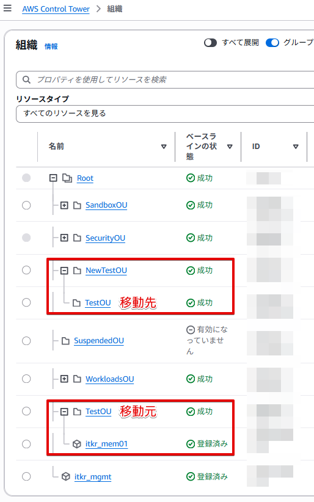
Task: Click the search magnifier icon
Action: [x=26, y=80]
